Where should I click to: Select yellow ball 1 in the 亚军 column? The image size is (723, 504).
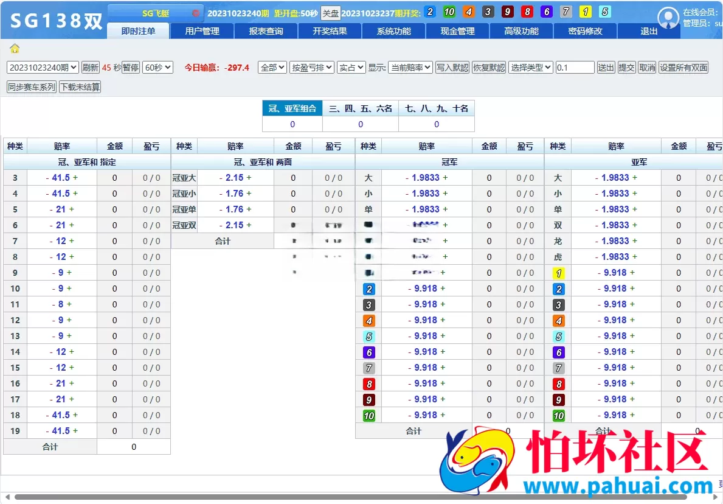tap(558, 273)
